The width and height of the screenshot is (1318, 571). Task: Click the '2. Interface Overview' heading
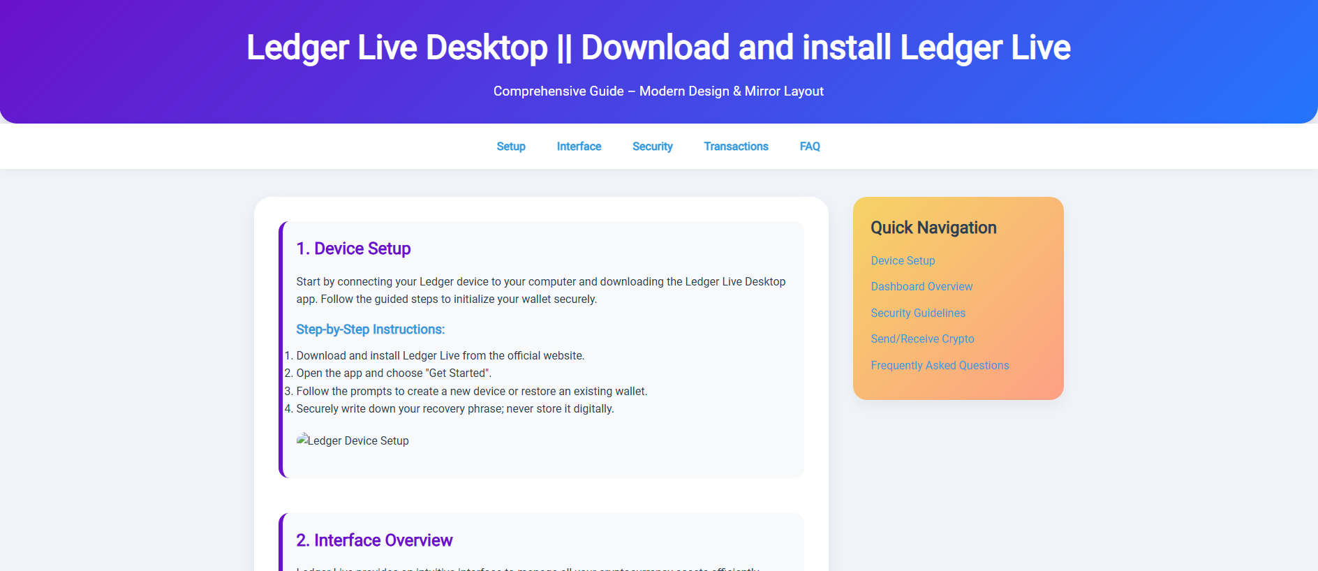[x=374, y=540]
